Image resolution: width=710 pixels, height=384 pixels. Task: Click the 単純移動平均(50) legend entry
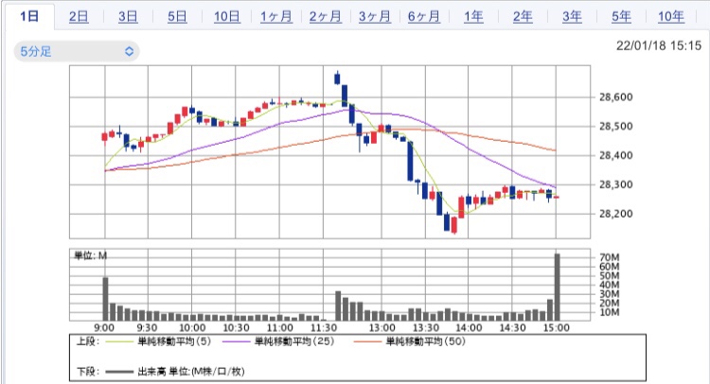426,341
